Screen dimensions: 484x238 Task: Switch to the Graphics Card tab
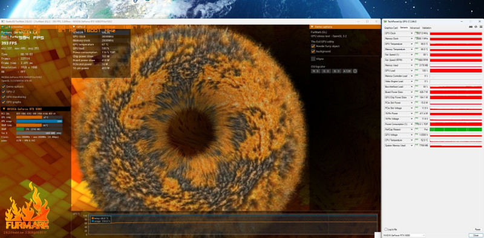click(391, 28)
